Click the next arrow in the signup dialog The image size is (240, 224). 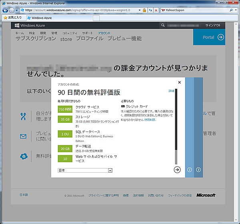coord(177,170)
